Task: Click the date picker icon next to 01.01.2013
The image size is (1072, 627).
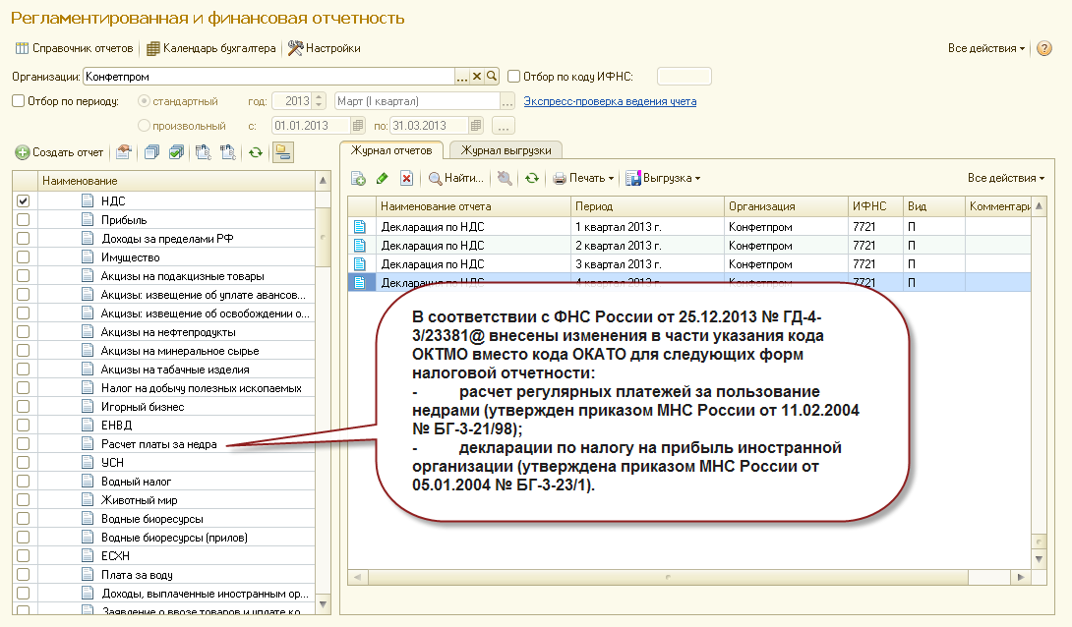Action: 358,126
